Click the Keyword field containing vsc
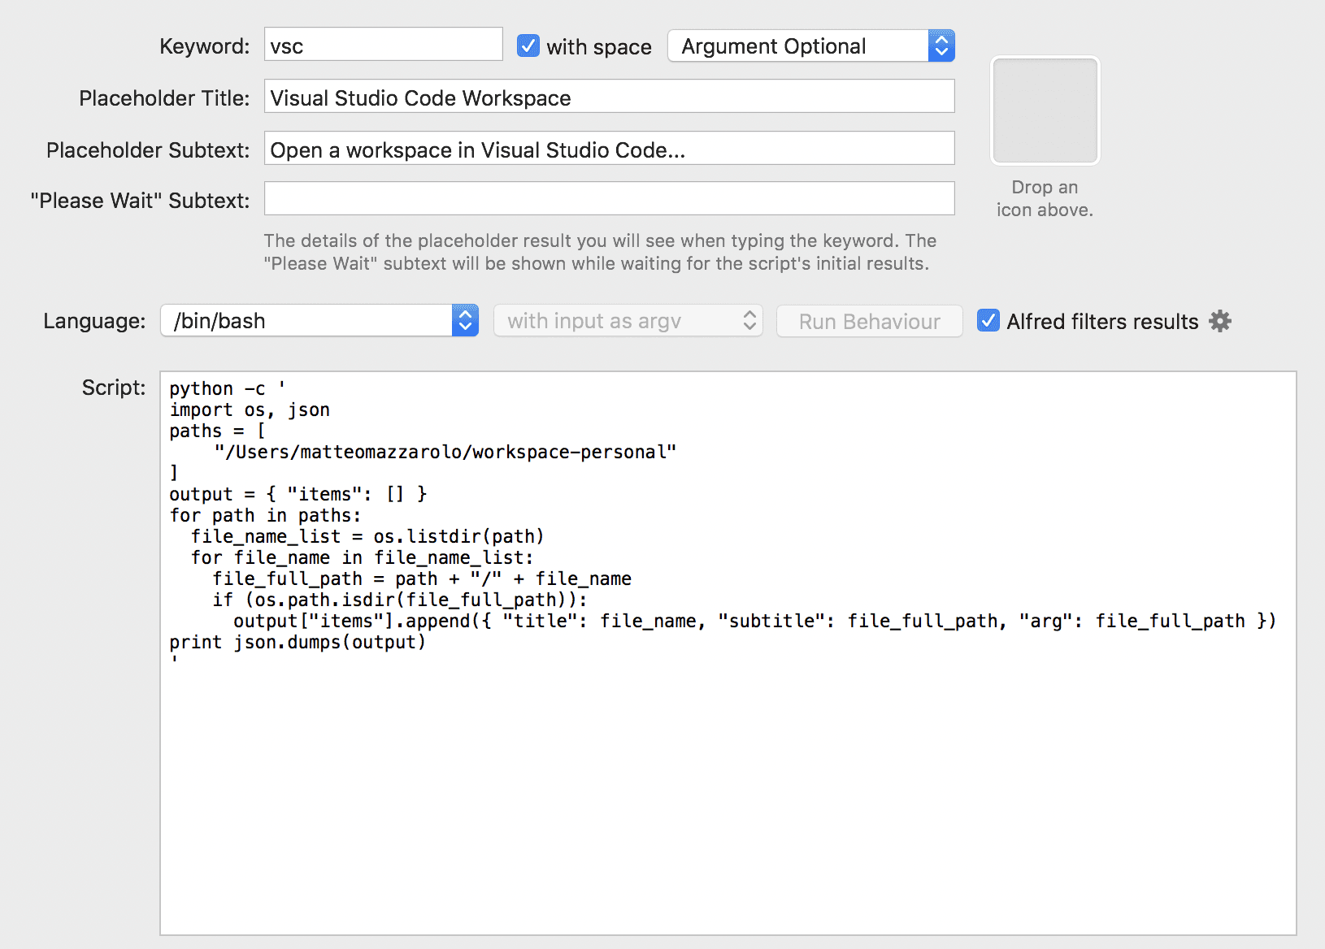Viewport: 1325px width, 949px height. tap(384, 44)
